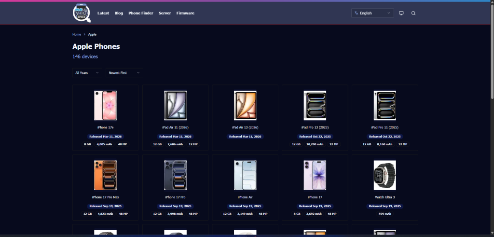Click the iPad Air 11 (2026) title
The height and width of the screenshot is (237, 494).
coord(175,127)
